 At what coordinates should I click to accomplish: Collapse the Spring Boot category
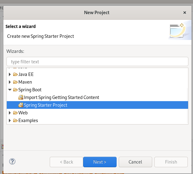(x=10, y=90)
